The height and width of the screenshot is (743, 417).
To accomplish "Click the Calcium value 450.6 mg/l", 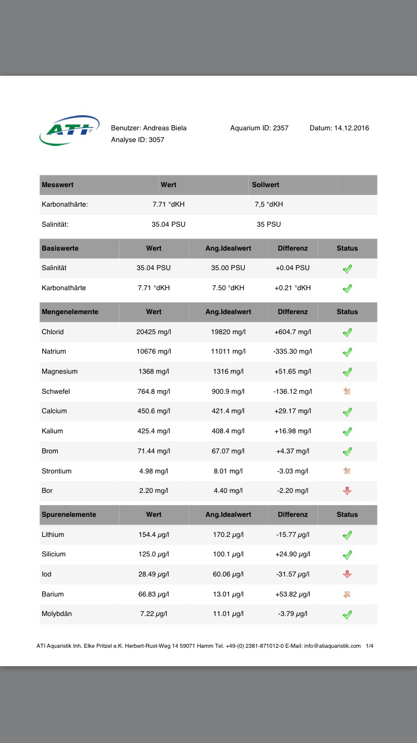I will tap(154, 411).
